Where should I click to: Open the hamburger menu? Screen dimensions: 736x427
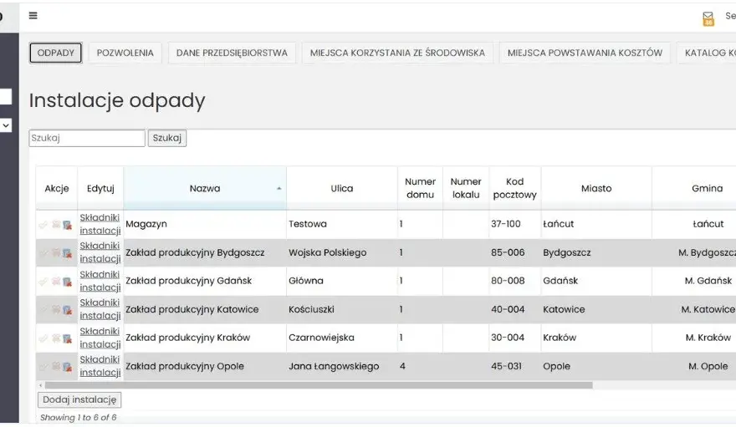pos(33,16)
